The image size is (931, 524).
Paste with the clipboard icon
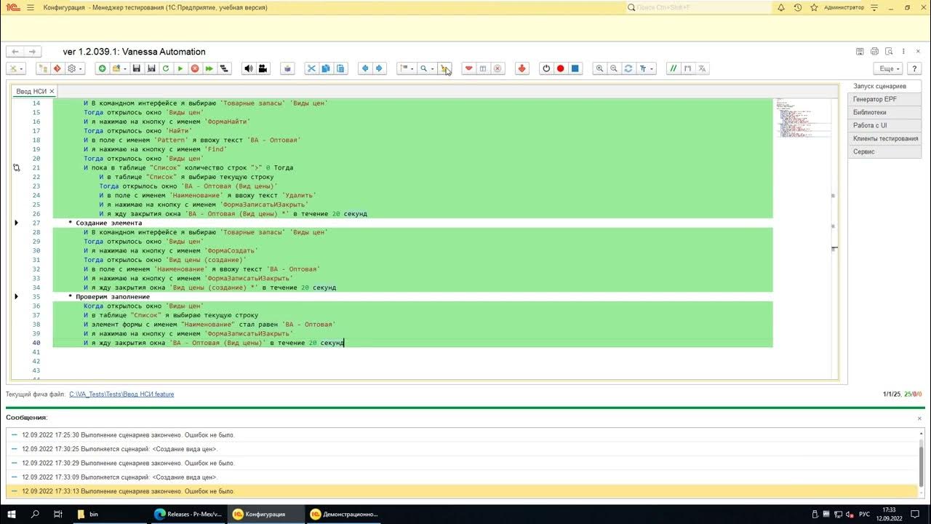tap(340, 68)
